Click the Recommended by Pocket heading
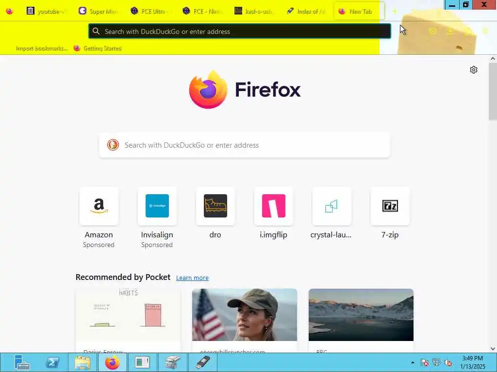The width and height of the screenshot is (497, 372). coord(123,277)
